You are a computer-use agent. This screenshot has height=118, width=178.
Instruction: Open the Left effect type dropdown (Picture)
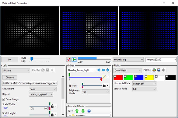pyautogui.click(x=16, y=71)
